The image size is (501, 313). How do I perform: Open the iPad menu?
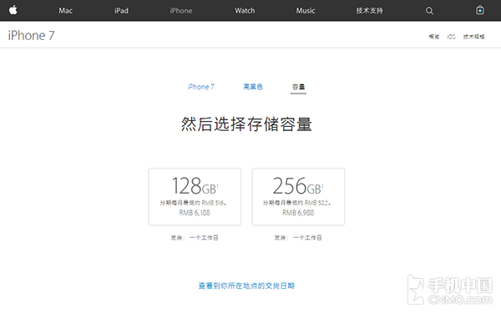121,11
